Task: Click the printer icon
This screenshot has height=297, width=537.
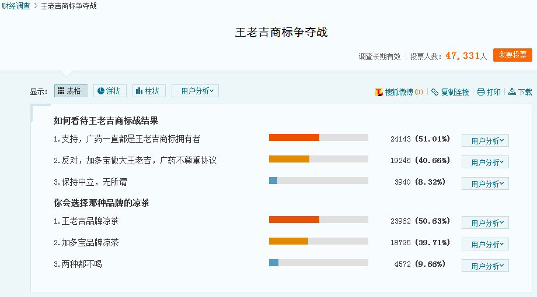Action: point(481,92)
